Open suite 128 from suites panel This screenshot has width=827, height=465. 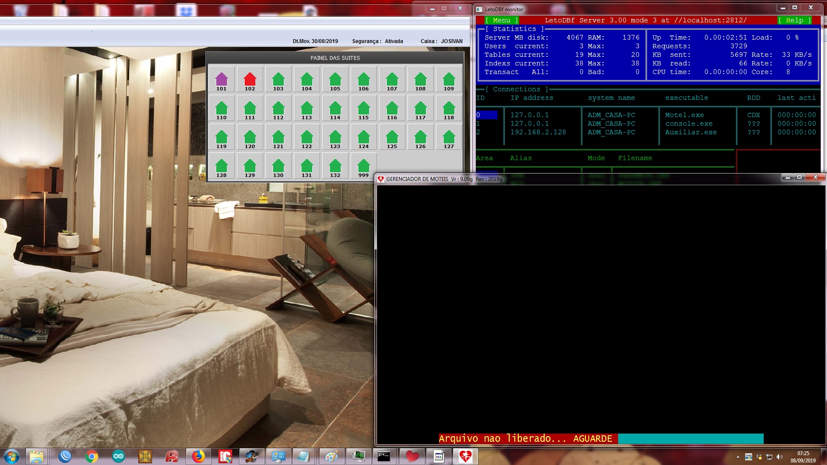pyautogui.click(x=221, y=166)
